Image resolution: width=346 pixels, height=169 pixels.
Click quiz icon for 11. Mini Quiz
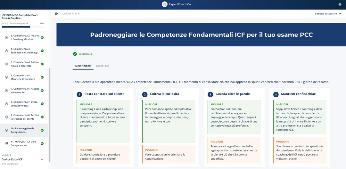coord(6,143)
